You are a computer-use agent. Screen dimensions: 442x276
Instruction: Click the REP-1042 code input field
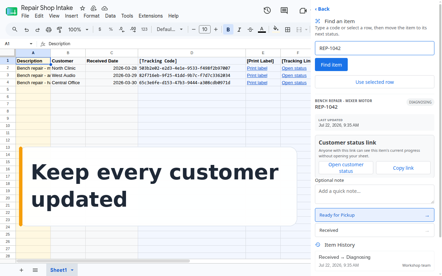pyautogui.click(x=374, y=48)
